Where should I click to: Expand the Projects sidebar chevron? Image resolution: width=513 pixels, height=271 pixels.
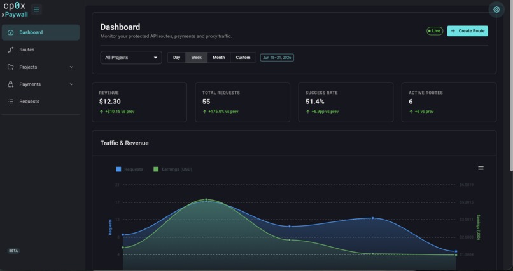click(x=71, y=67)
